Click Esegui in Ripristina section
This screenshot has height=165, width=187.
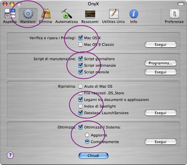(161, 113)
